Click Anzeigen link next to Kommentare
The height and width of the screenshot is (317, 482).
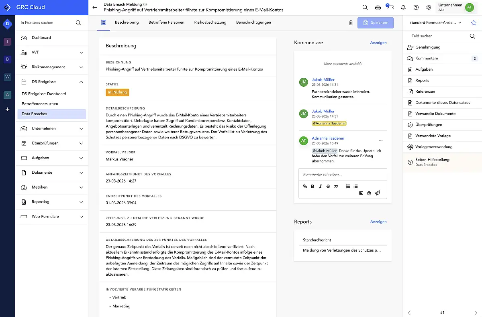coord(378,43)
